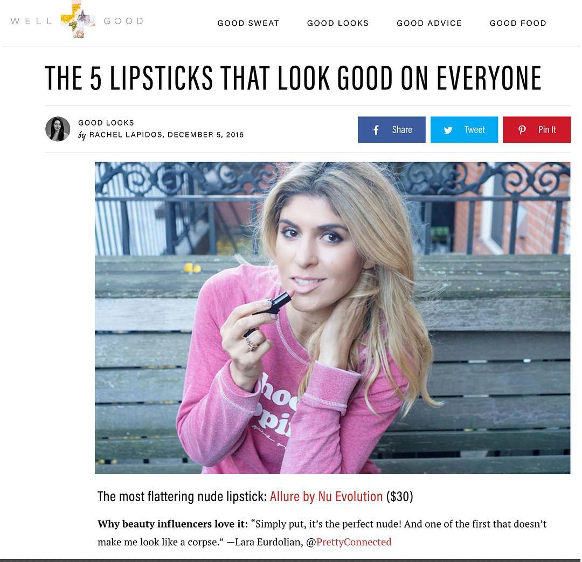582x562 pixels.
Task: Click author name Rachel Lapidos
Action: coord(126,135)
